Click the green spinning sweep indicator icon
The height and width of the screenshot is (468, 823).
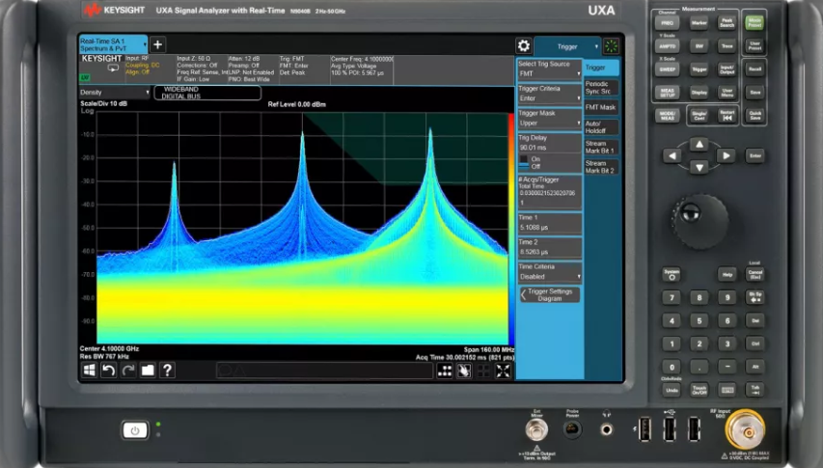click(611, 46)
